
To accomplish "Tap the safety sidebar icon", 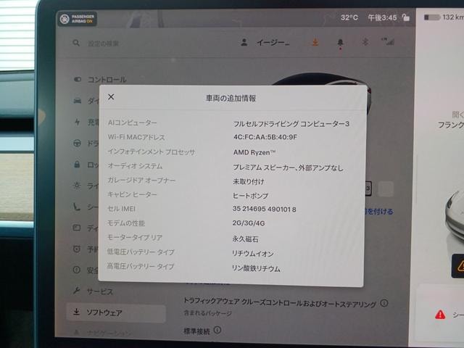I will pyautogui.click(x=76, y=270).
